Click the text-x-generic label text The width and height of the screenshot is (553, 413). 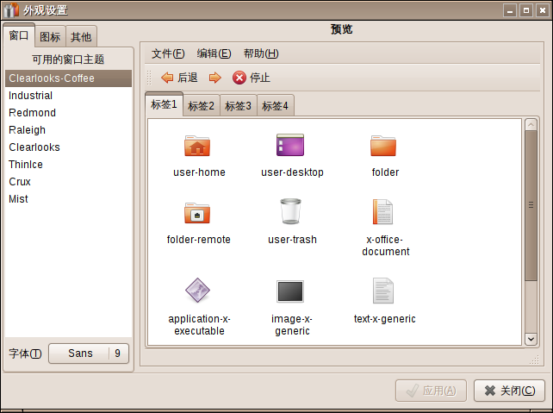pos(385,319)
